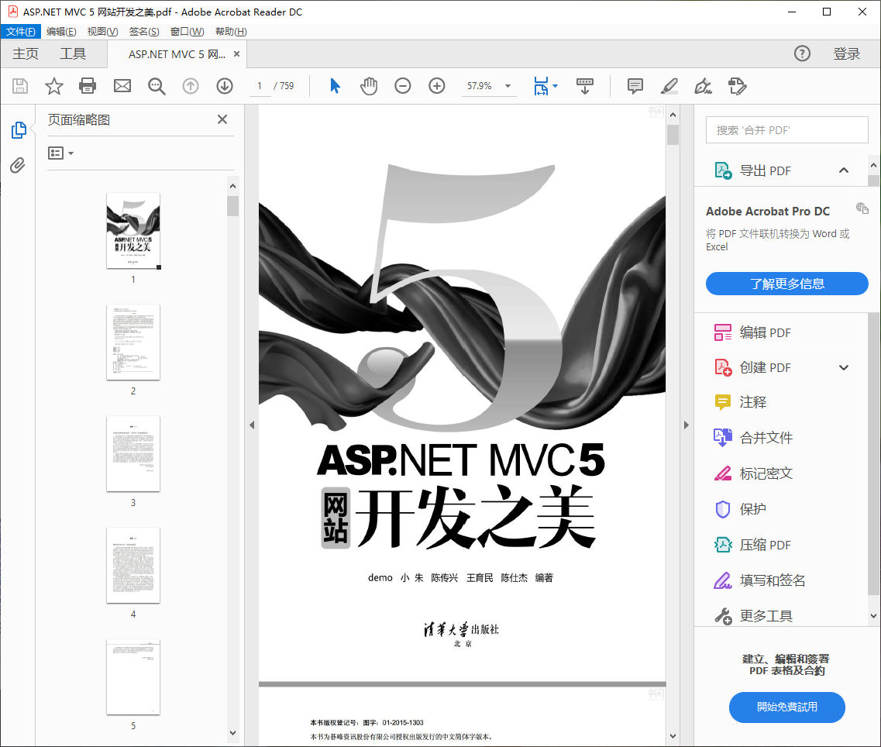Open the fit page options dropdown arrow
This screenshot has width=881, height=747.
click(555, 86)
